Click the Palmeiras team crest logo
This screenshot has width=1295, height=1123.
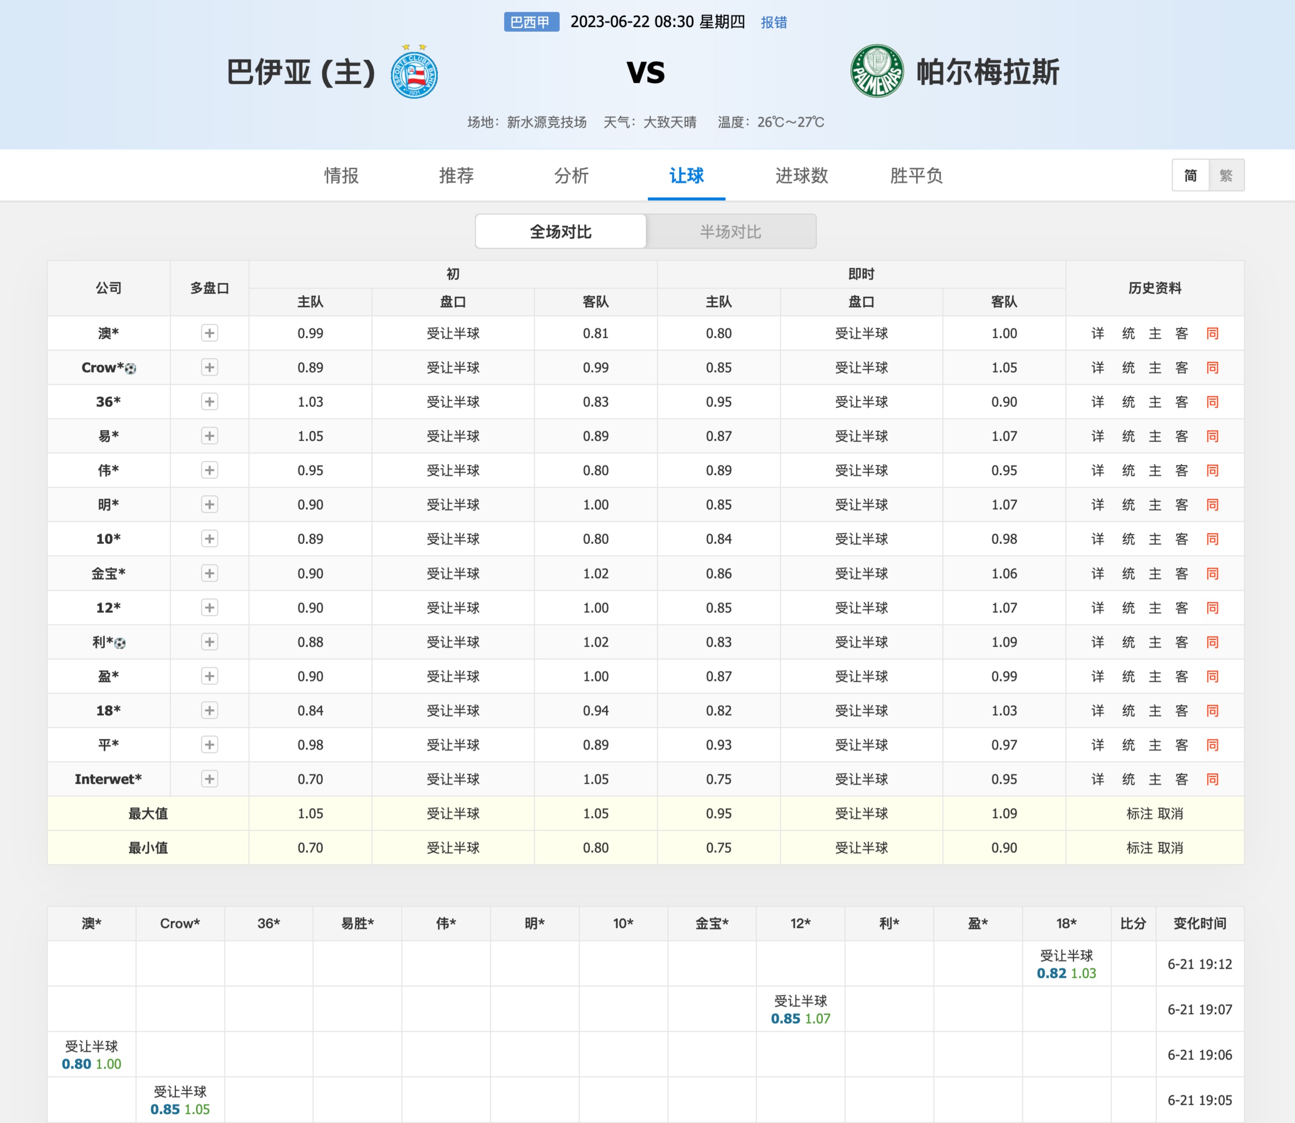tap(877, 72)
